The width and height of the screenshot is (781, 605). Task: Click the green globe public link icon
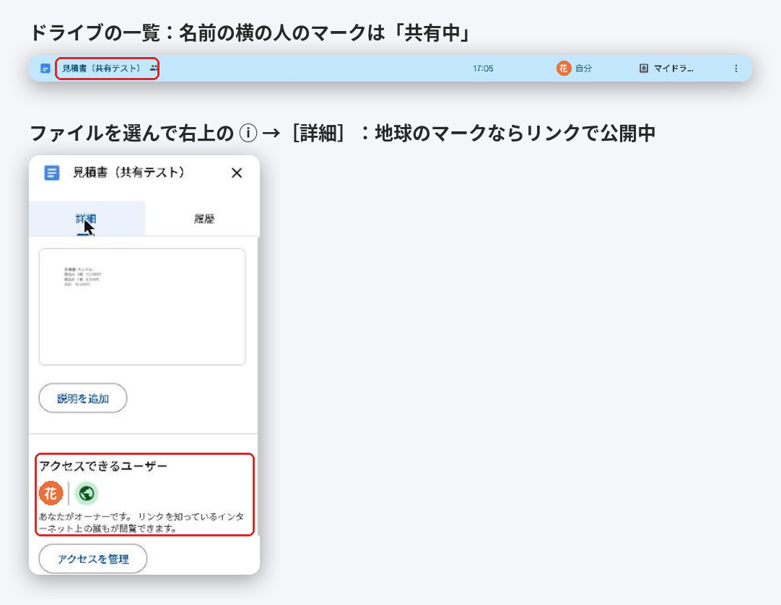tap(87, 493)
